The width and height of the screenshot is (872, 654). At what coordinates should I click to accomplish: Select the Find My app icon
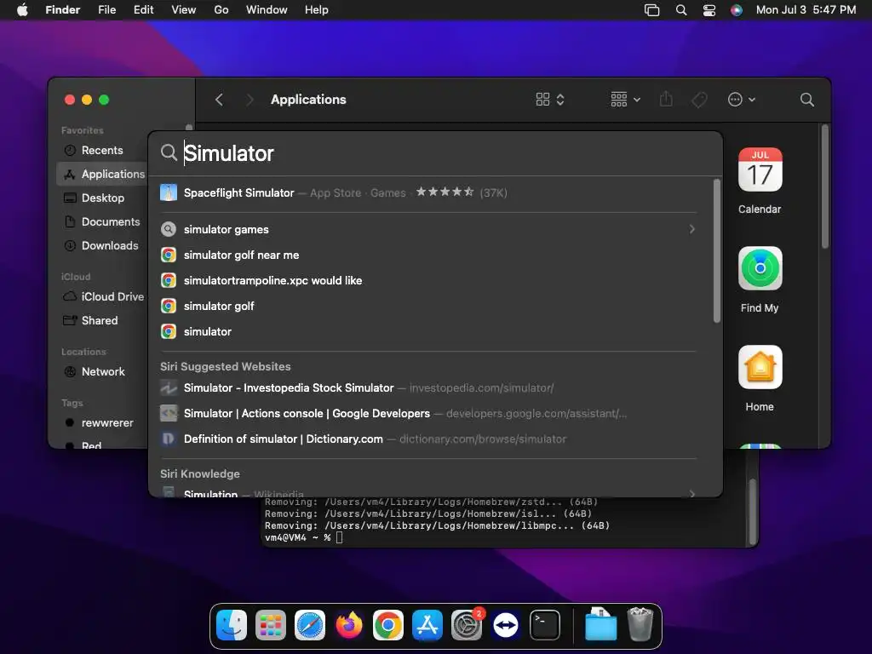coord(760,268)
